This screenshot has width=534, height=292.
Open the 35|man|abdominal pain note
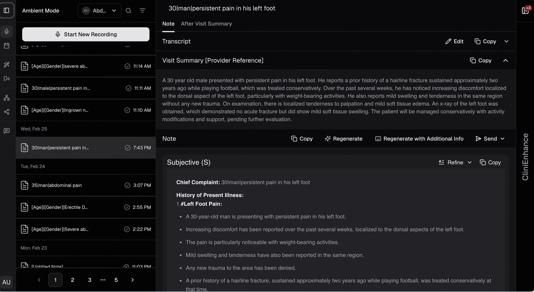[x=86, y=185]
